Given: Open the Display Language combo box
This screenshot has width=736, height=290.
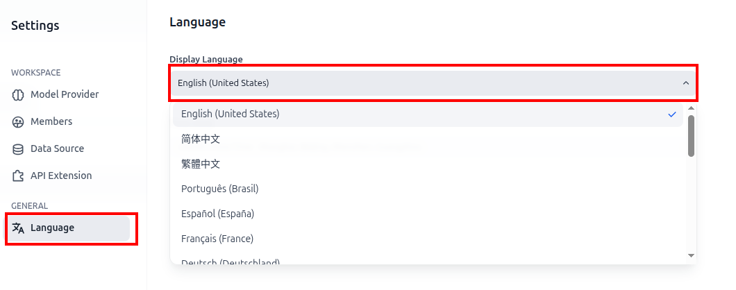Looking at the screenshot, I should pyautogui.click(x=433, y=83).
